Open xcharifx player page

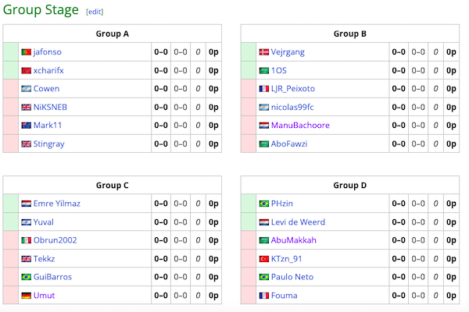tap(48, 70)
